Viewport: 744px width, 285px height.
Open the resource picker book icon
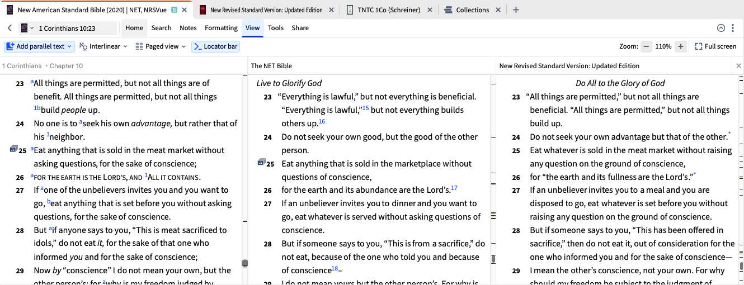[27, 28]
